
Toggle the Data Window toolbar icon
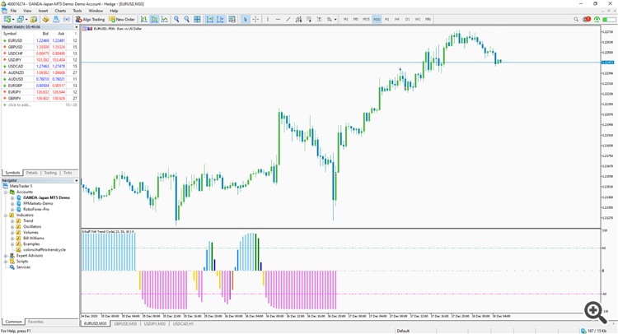45,19
